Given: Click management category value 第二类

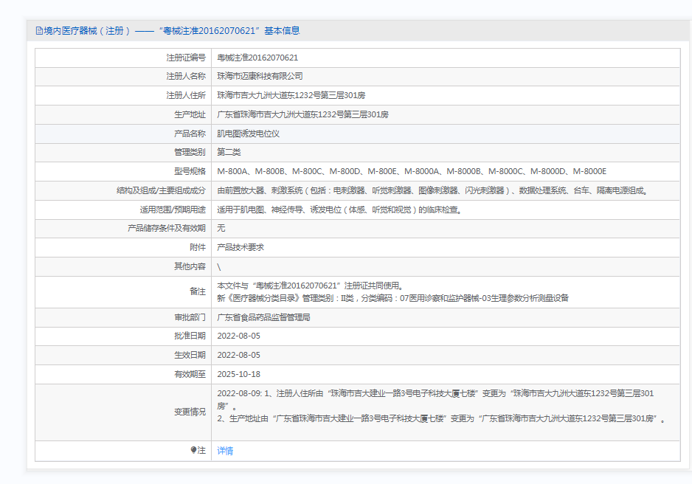Looking at the screenshot, I should click(x=229, y=152).
